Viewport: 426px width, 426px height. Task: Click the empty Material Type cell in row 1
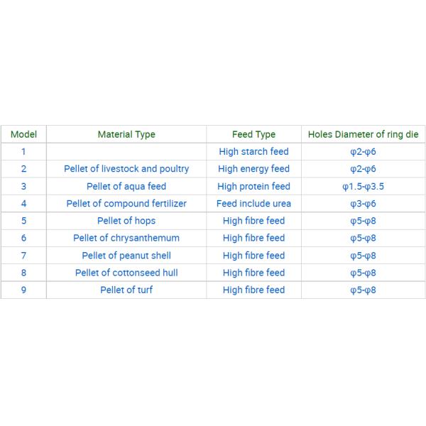[x=126, y=152]
